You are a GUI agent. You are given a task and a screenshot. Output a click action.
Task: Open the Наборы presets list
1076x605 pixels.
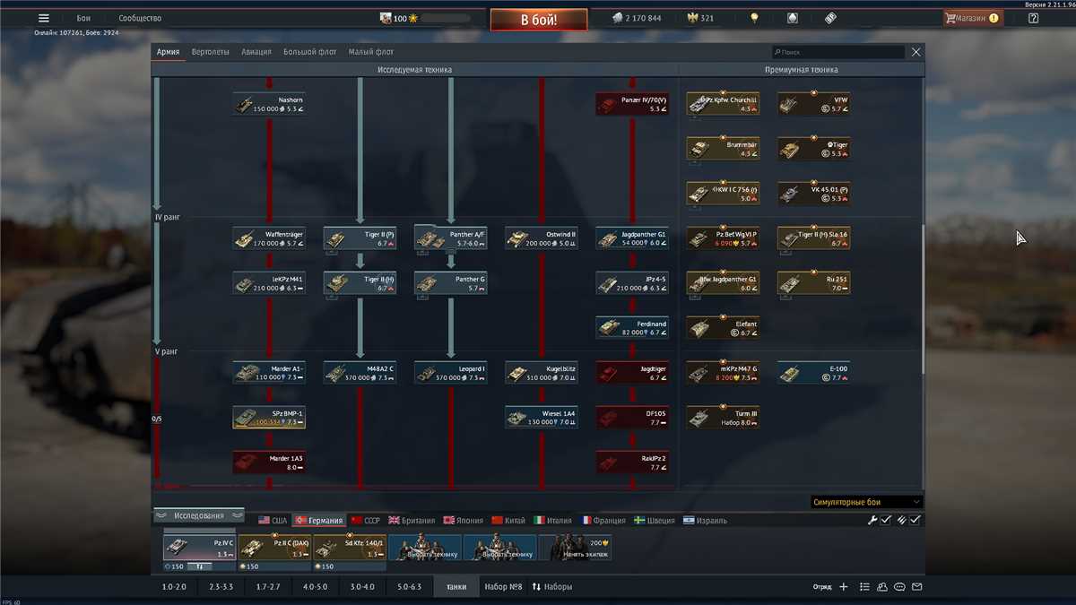tap(552, 587)
